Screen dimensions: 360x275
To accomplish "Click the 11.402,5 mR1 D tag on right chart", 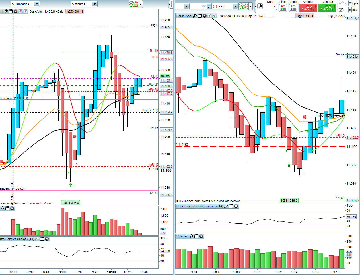I will point(353,137).
